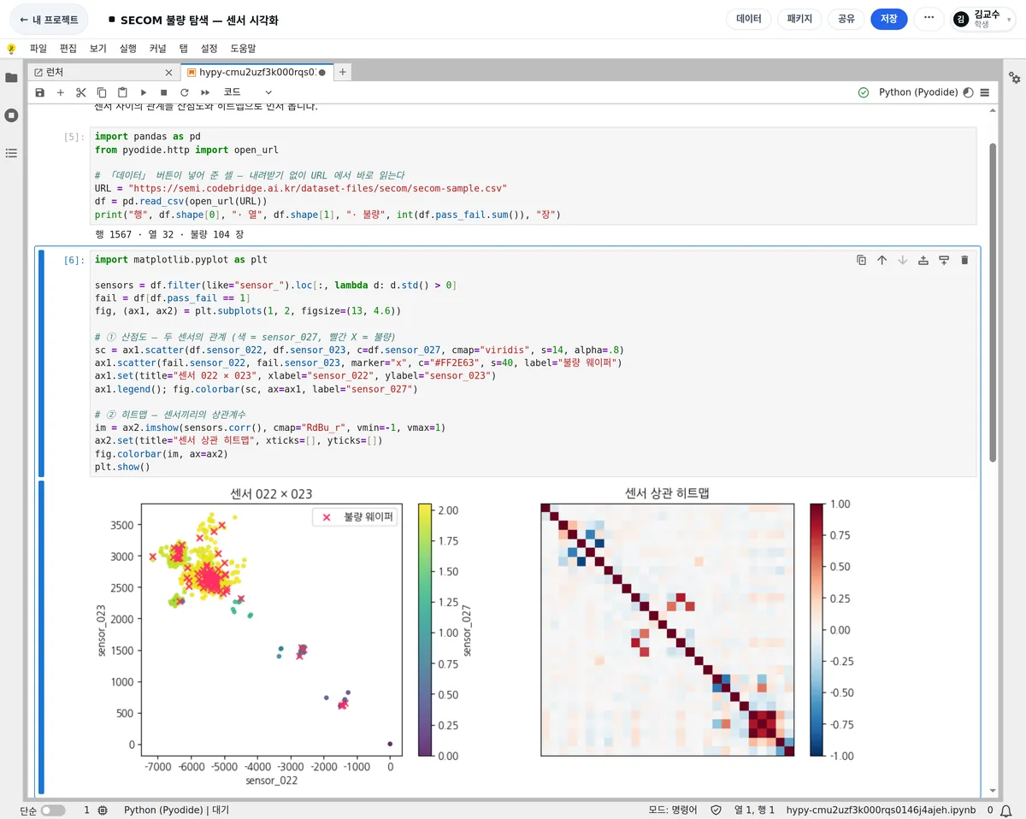Open the notebook toolbar hamburger menu icon
This screenshot has width=1026, height=819.
[985, 92]
